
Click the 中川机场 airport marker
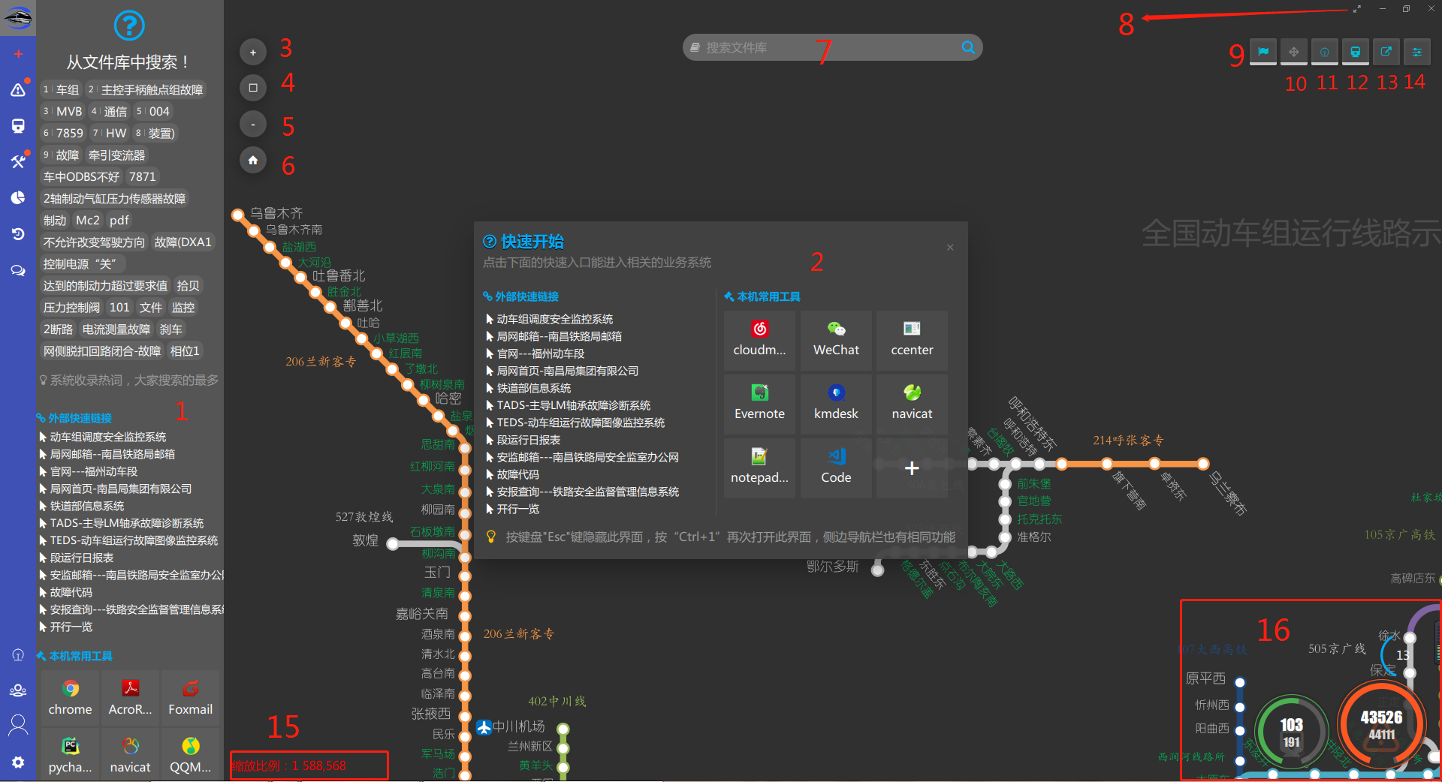point(484,727)
